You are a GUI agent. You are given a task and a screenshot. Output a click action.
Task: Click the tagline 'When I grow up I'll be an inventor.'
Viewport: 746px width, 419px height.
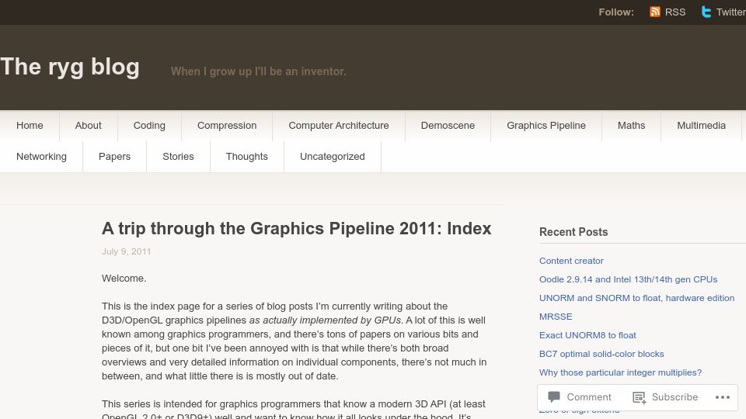(x=258, y=71)
